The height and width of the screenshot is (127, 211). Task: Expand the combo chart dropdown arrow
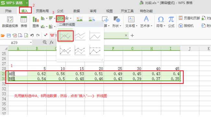click(55, 27)
